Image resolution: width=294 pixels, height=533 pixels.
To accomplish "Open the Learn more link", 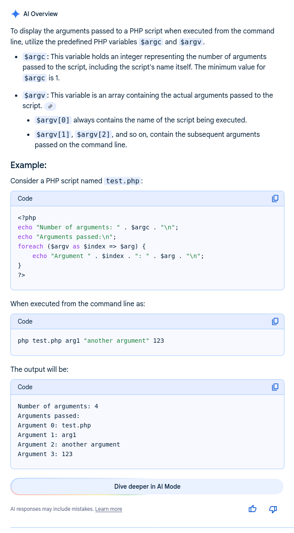I will click(x=108, y=509).
